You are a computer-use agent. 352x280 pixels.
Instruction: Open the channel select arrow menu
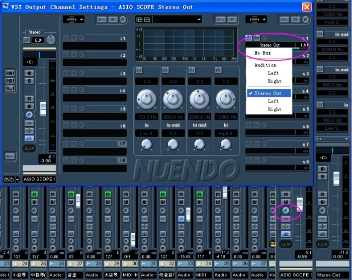18,179
